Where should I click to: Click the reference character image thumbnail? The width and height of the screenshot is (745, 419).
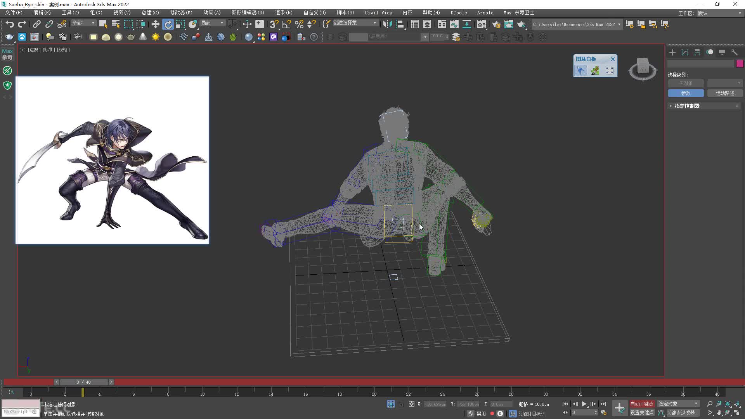(112, 160)
